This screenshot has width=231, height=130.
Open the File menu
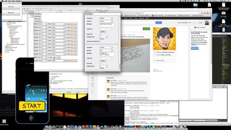coord(9,1)
